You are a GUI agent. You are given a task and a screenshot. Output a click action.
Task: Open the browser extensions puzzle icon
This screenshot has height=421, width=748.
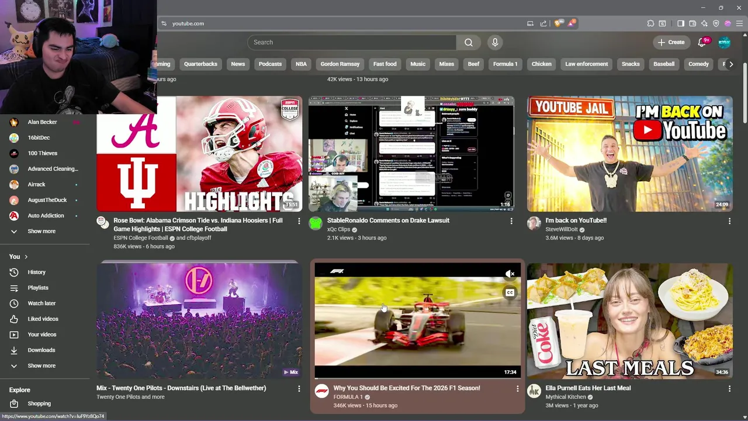pos(650,23)
